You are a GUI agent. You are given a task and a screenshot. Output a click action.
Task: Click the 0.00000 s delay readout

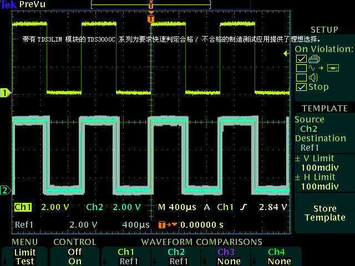(x=202, y=225)
